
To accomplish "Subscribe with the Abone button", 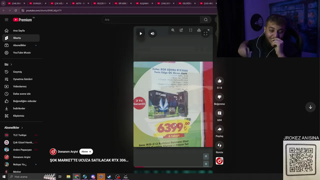I will [86, 151].
